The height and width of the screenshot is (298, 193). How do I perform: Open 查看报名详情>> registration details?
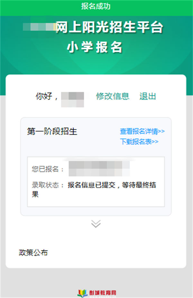[x=142, y=131]
